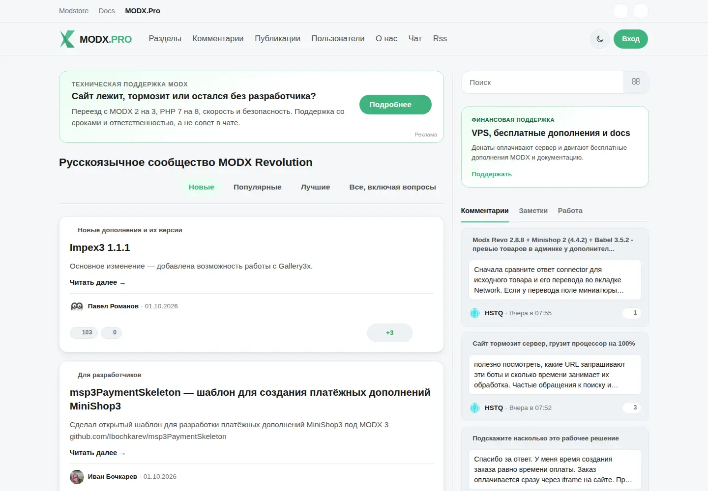708x491 pixels.
Task: Click Читать далее under Impex3 post
Action: coord(97,282)
